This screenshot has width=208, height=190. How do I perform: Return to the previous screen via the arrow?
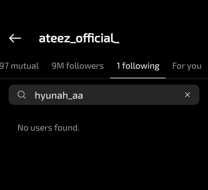pyautogui.click(x=15, y=38)
